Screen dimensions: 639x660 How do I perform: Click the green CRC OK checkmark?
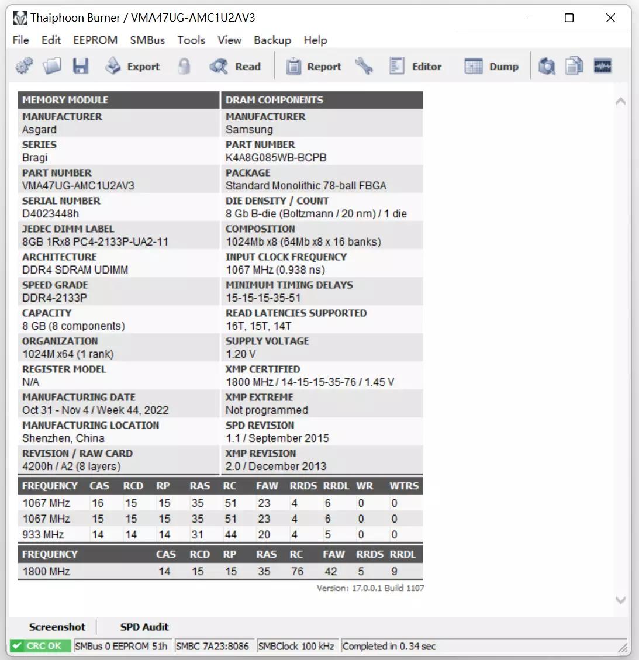17,646
